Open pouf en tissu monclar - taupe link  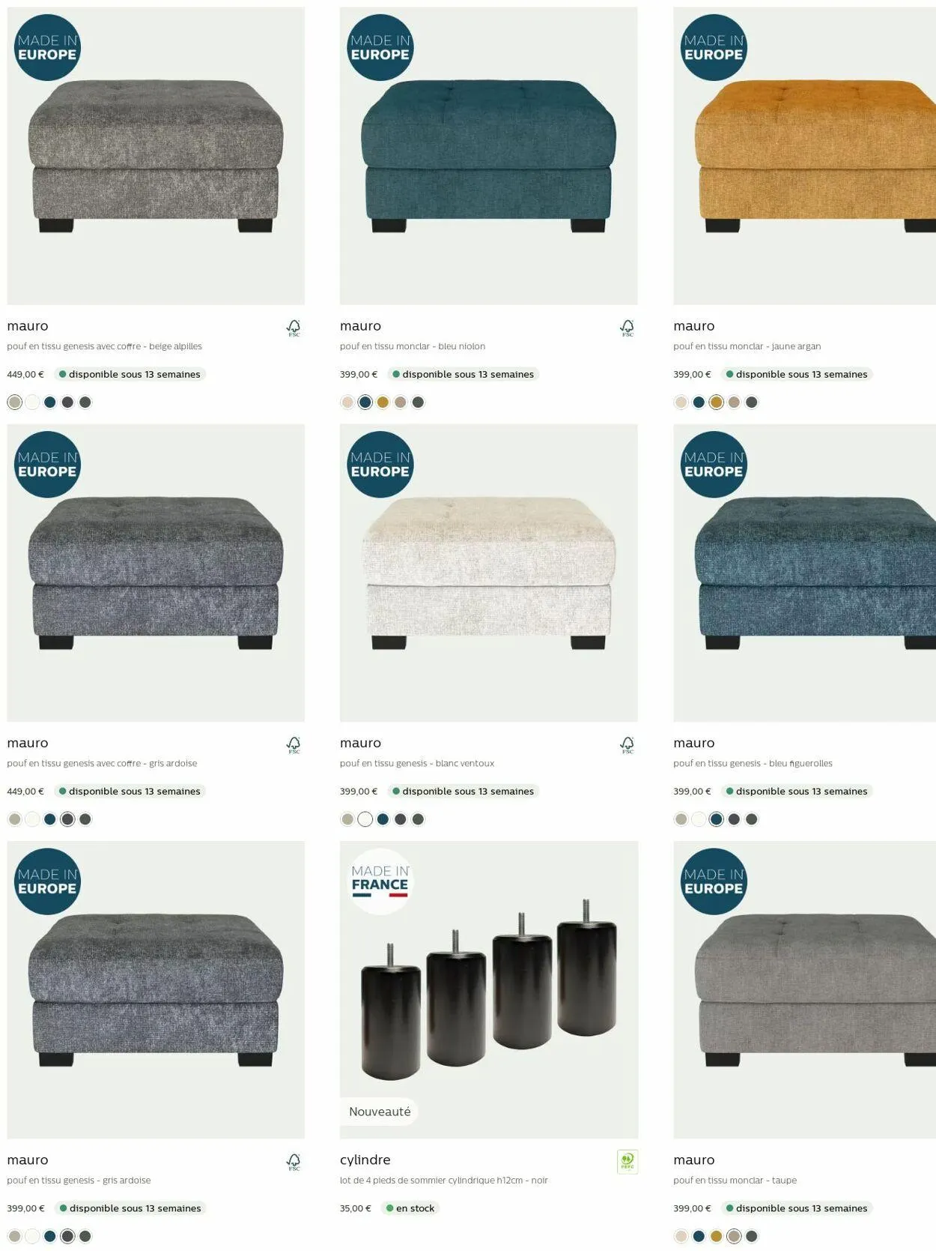point(735,1181)
